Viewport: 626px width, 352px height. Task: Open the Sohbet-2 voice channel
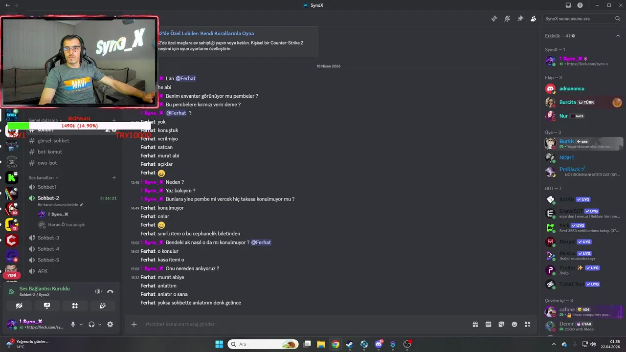72,198
